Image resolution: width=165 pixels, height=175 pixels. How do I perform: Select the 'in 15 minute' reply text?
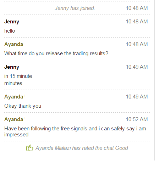click(18, 76)
